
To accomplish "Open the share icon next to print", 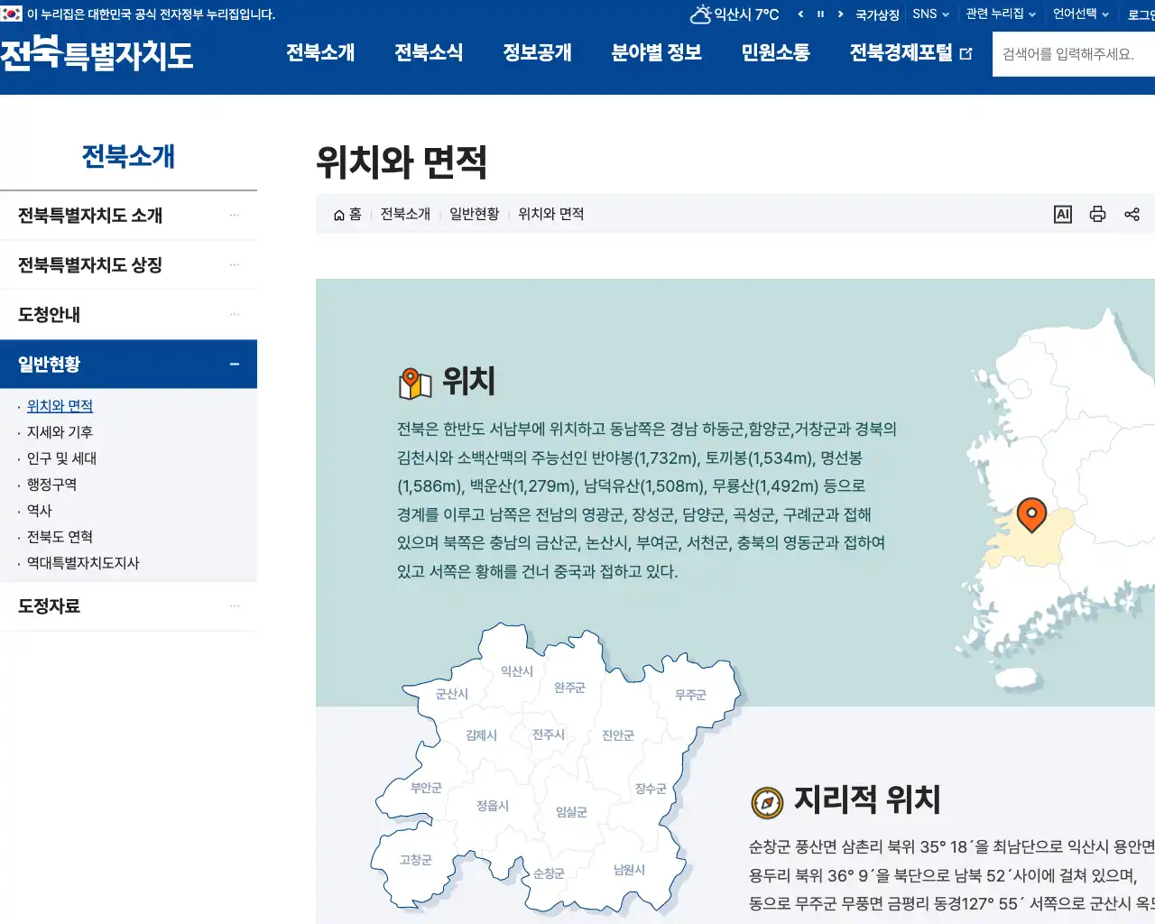I will coord(1132,214).
